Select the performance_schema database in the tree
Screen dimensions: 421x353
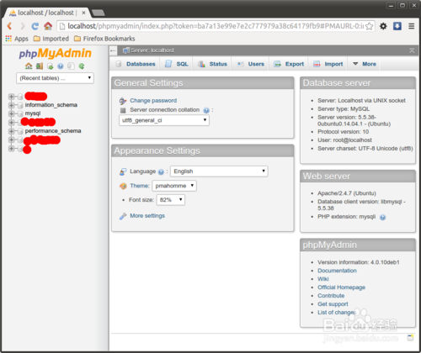pos(53,131)
